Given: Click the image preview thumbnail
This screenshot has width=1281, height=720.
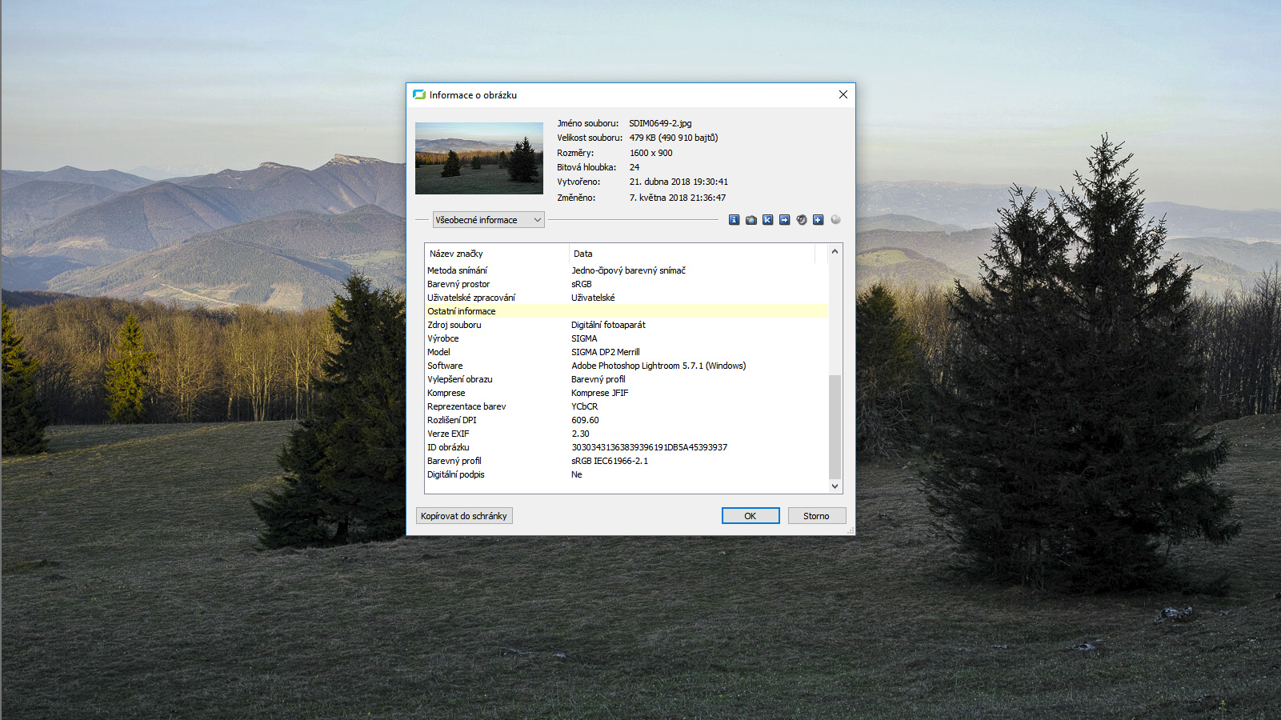Looking at the screenshot, I should click(478, 158).
